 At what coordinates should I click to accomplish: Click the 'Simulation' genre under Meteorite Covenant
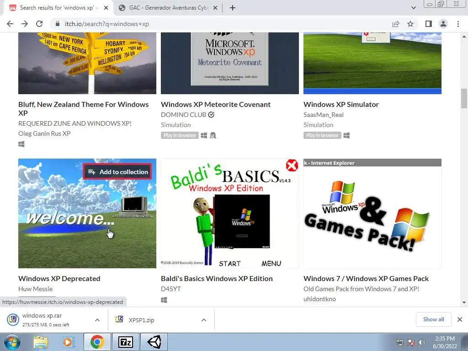point(176,125)
